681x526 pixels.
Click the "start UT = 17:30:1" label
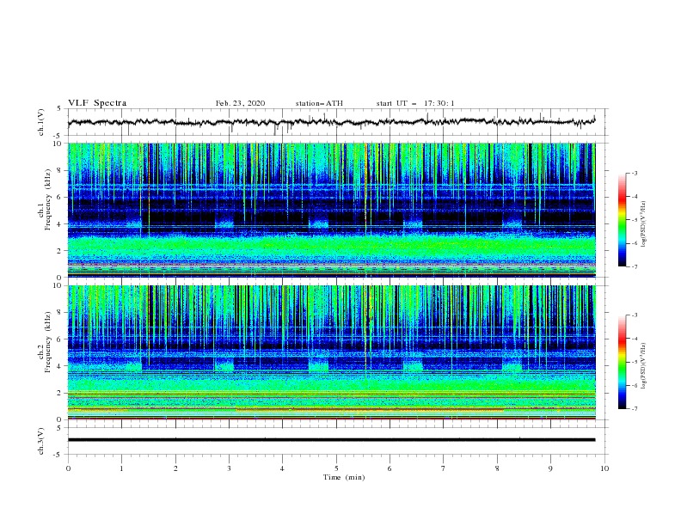[x=415, y=103]
